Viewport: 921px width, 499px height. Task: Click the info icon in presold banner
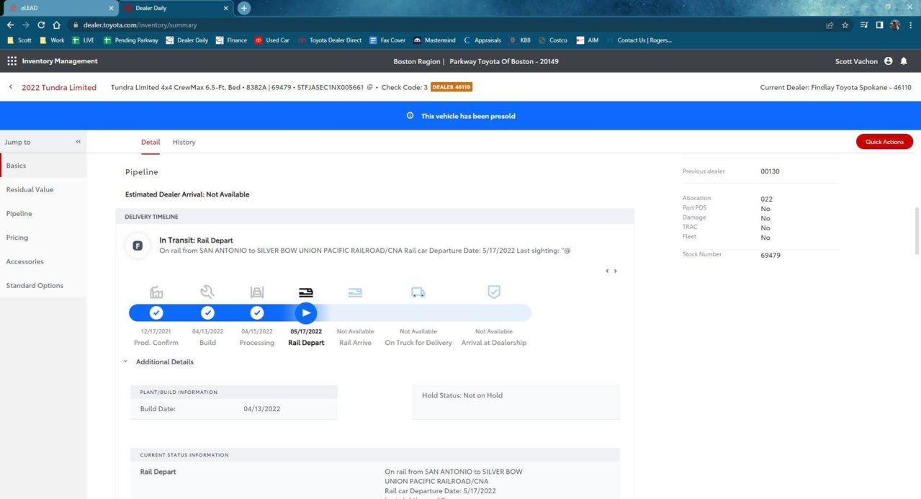pyautogui.click(x=410, y=116)
